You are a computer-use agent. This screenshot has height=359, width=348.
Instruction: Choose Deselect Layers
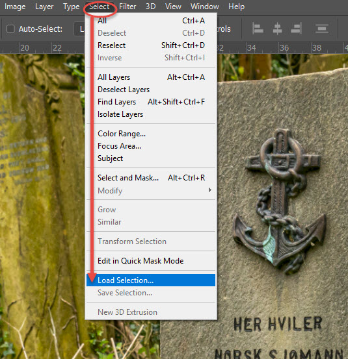click(x=151, y=90)
